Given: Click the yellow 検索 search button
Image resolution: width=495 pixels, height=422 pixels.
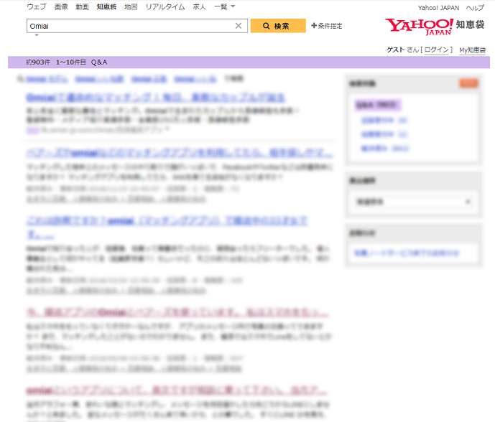Looking at the screenshot, I should pyautogui.click(x=278, y=26).
